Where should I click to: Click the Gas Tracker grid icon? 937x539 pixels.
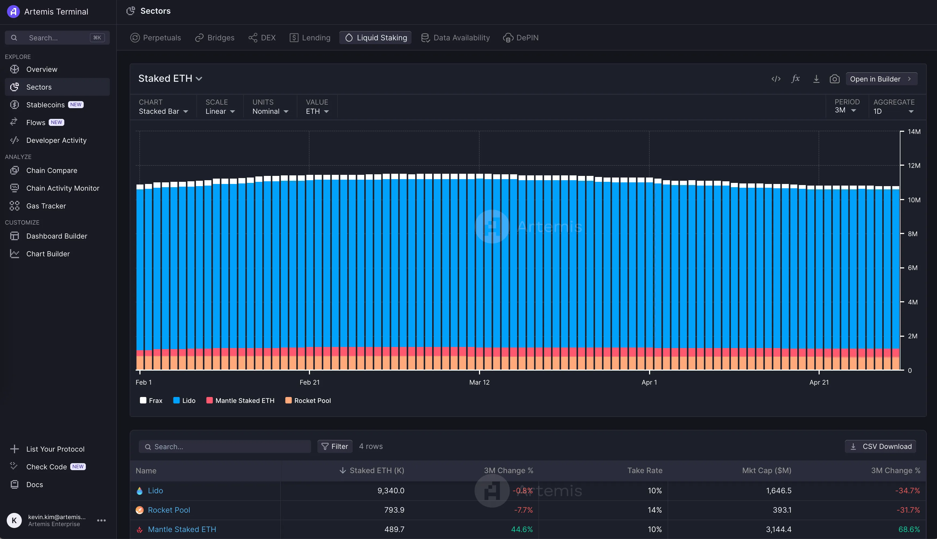(15, 206)
